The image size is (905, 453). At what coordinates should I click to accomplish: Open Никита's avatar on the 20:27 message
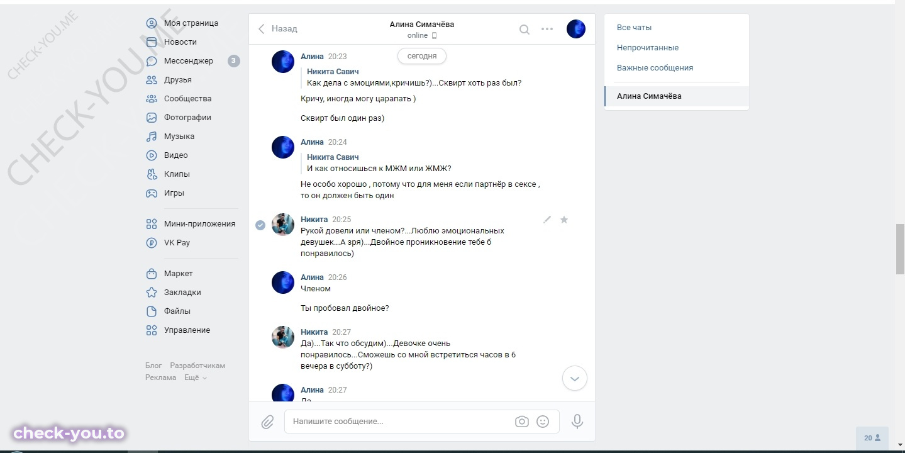click(x=283, y=337)
